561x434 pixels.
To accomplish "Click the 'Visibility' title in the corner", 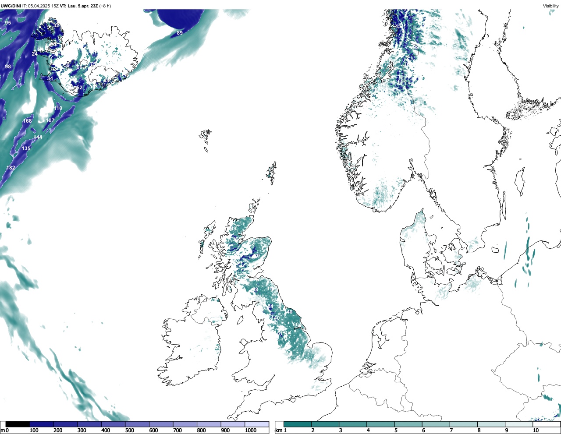I will [x=551, y=6].
